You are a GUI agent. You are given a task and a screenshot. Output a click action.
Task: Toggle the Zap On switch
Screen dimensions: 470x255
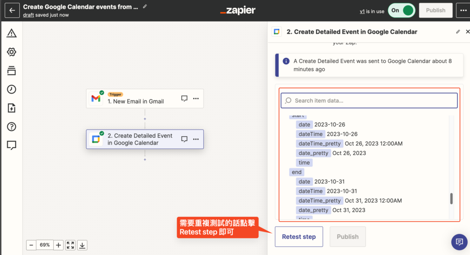(x=401, y=11)
